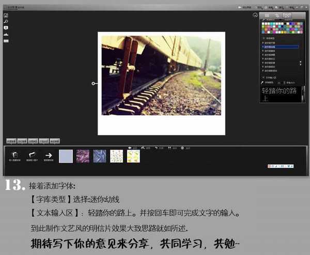This screenshot has height=255, width=310.
Task: Click the import-material icon in bottom panel
Action: click(15, 154)
